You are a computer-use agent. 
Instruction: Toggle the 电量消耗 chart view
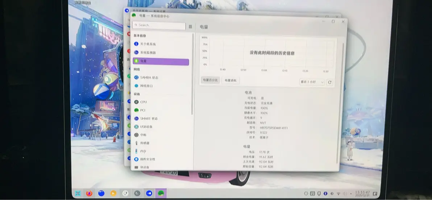pos(230,81)
